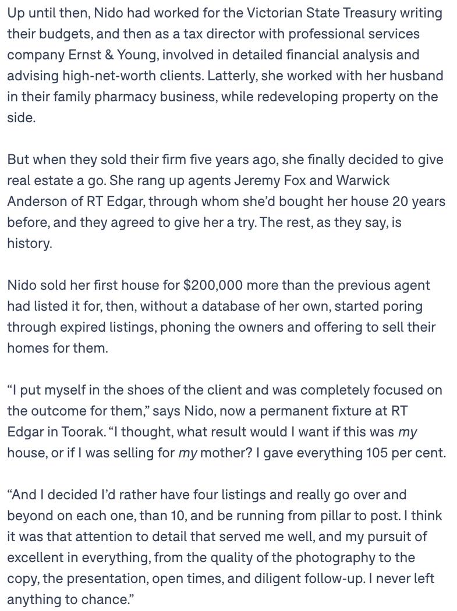Click the name "Warwick" in second paragraph
This screenshot has height=611, width=457.
click(363, 180)
